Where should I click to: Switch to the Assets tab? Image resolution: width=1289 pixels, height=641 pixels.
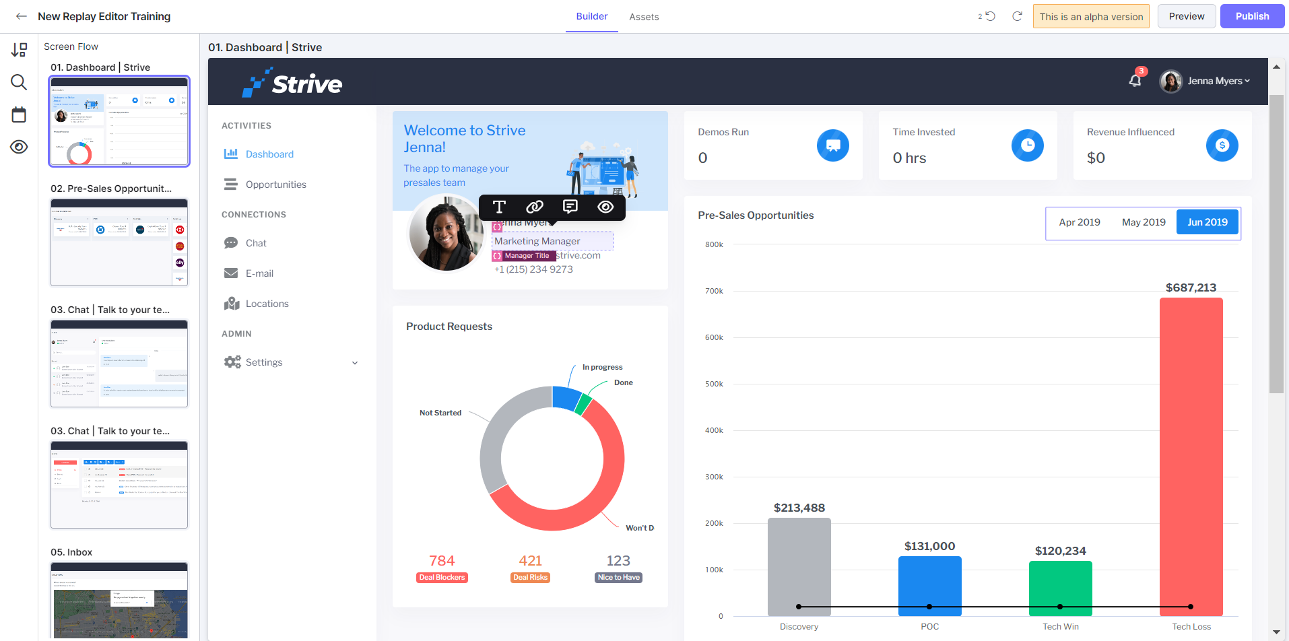pyautogui.click(x=644, y=17)
